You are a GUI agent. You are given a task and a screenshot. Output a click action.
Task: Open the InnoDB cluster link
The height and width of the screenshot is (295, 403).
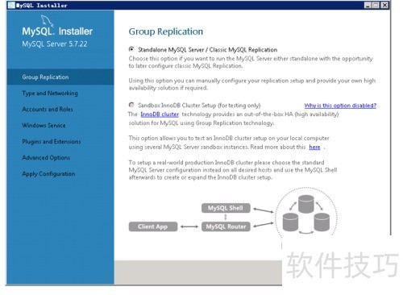coord(160,114)
